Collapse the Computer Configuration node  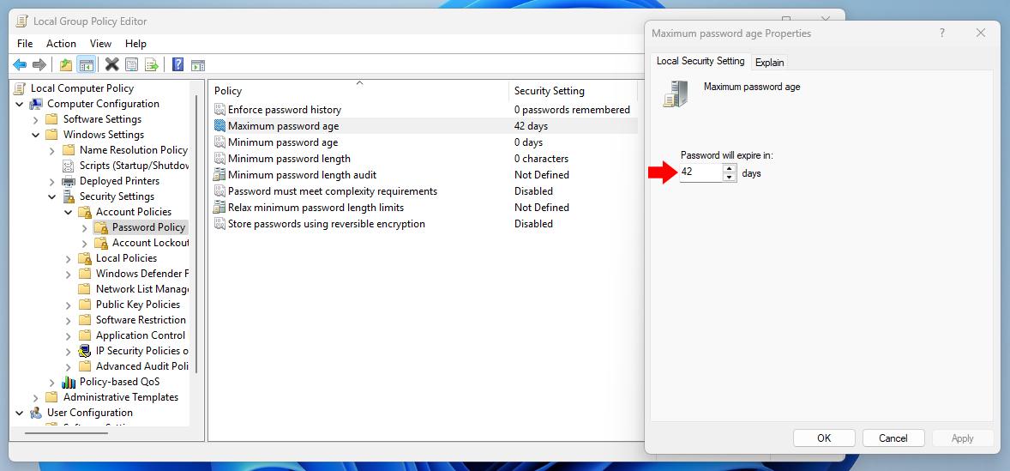point(20,104)
